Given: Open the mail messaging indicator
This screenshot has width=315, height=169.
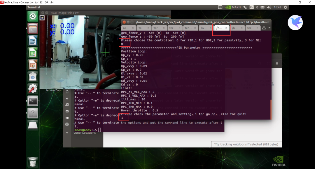Looking at the screenshot, I should [262, 7].
